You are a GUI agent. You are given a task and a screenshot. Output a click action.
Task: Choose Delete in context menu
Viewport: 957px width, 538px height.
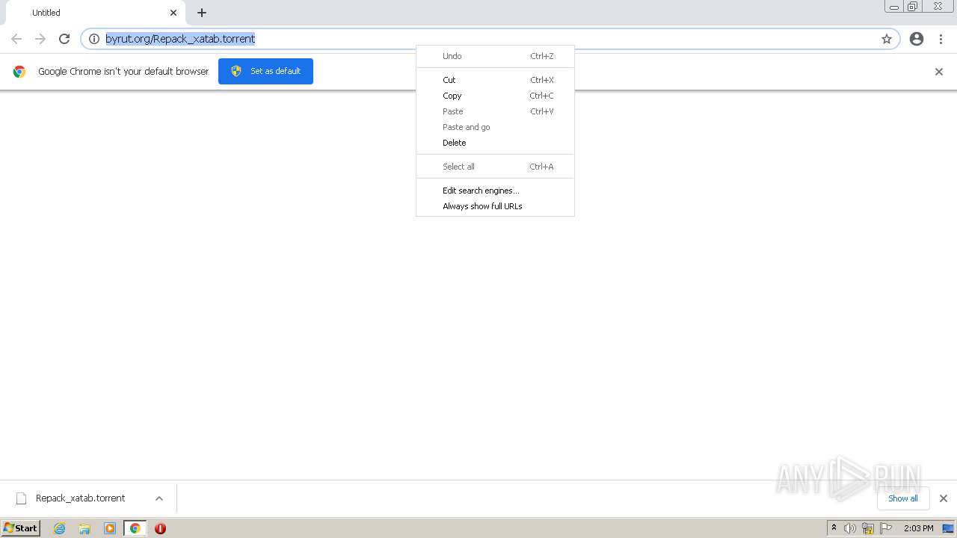coord(495,143)
